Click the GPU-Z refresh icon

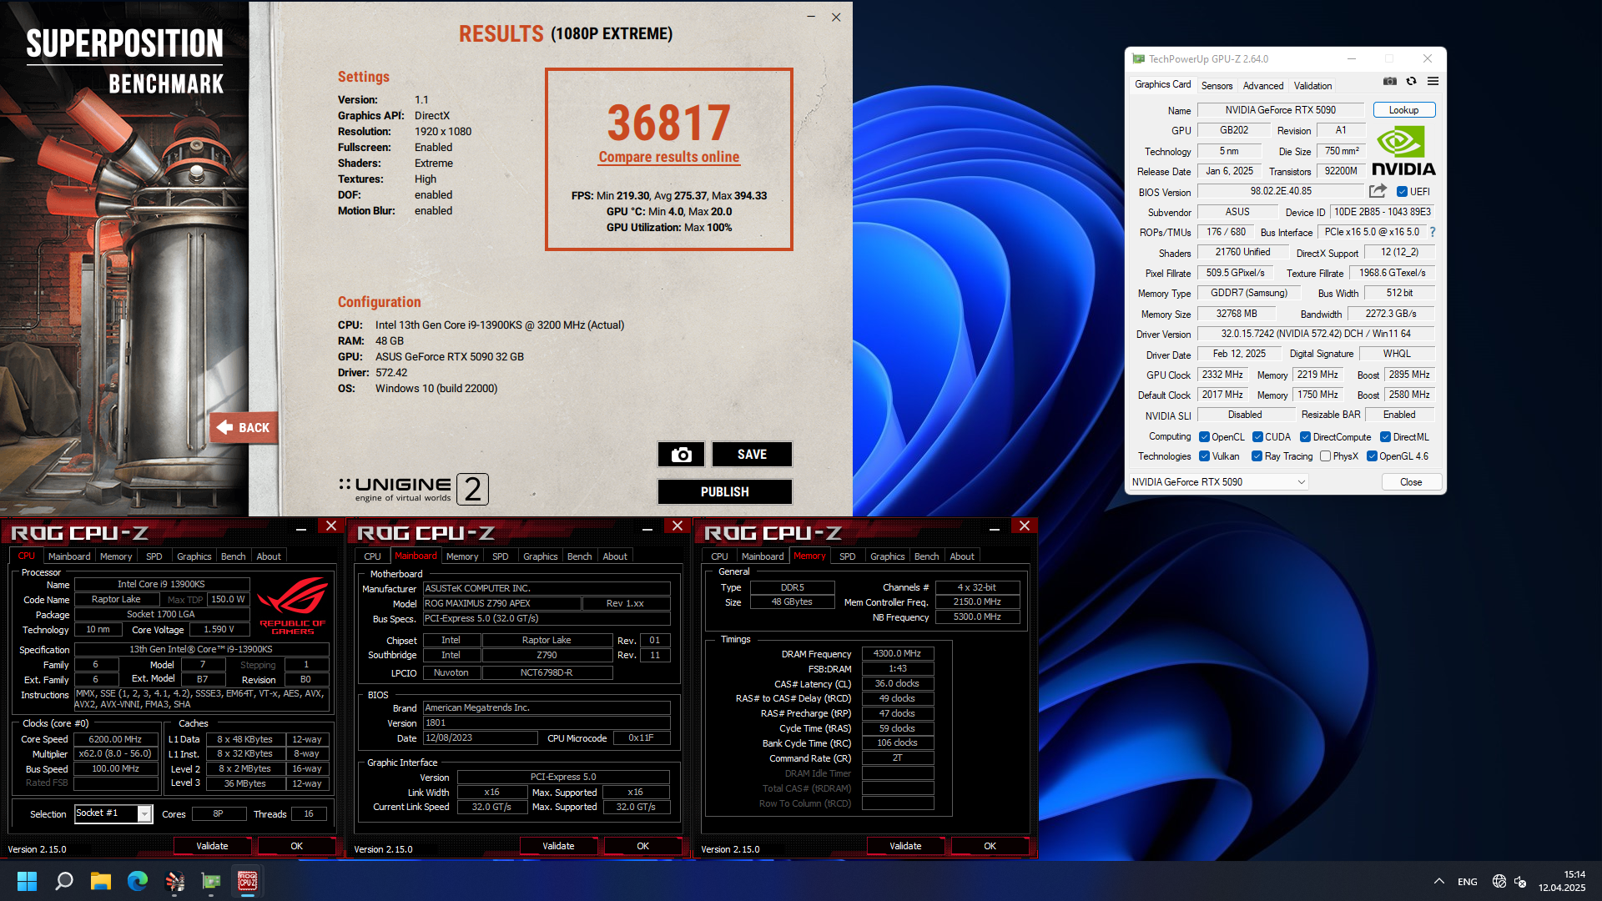click(x=1411, y=82)
